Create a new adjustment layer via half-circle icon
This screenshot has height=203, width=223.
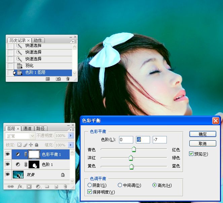[x=38, y=186]
